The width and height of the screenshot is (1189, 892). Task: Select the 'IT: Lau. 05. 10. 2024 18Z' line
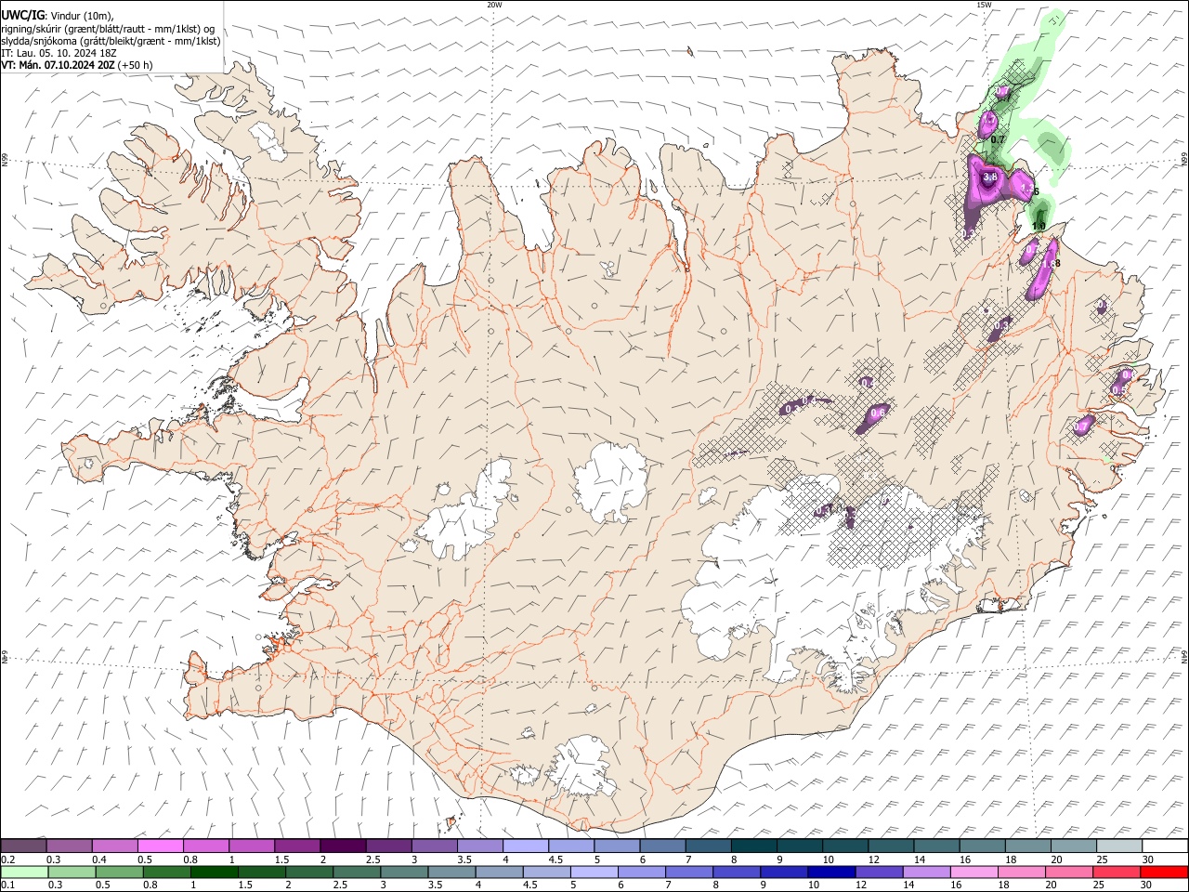click(x=59, y=53)
